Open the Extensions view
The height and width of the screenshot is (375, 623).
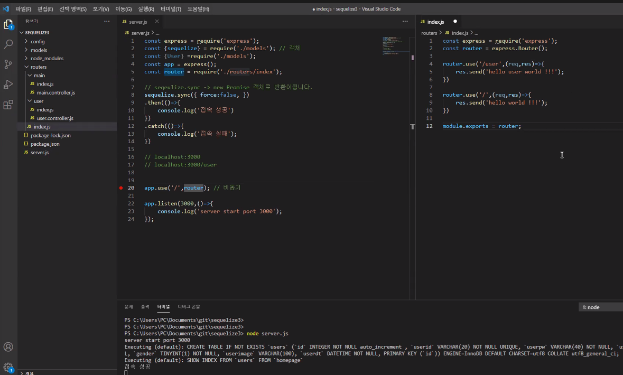point(8,105)
